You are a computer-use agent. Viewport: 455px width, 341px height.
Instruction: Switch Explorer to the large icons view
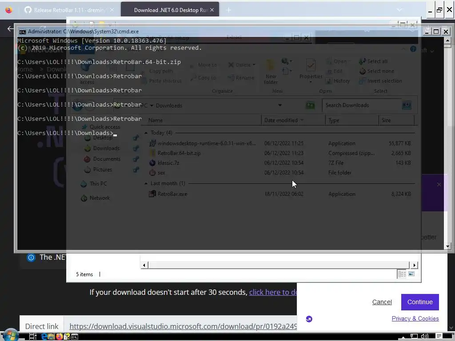[411, 274]
